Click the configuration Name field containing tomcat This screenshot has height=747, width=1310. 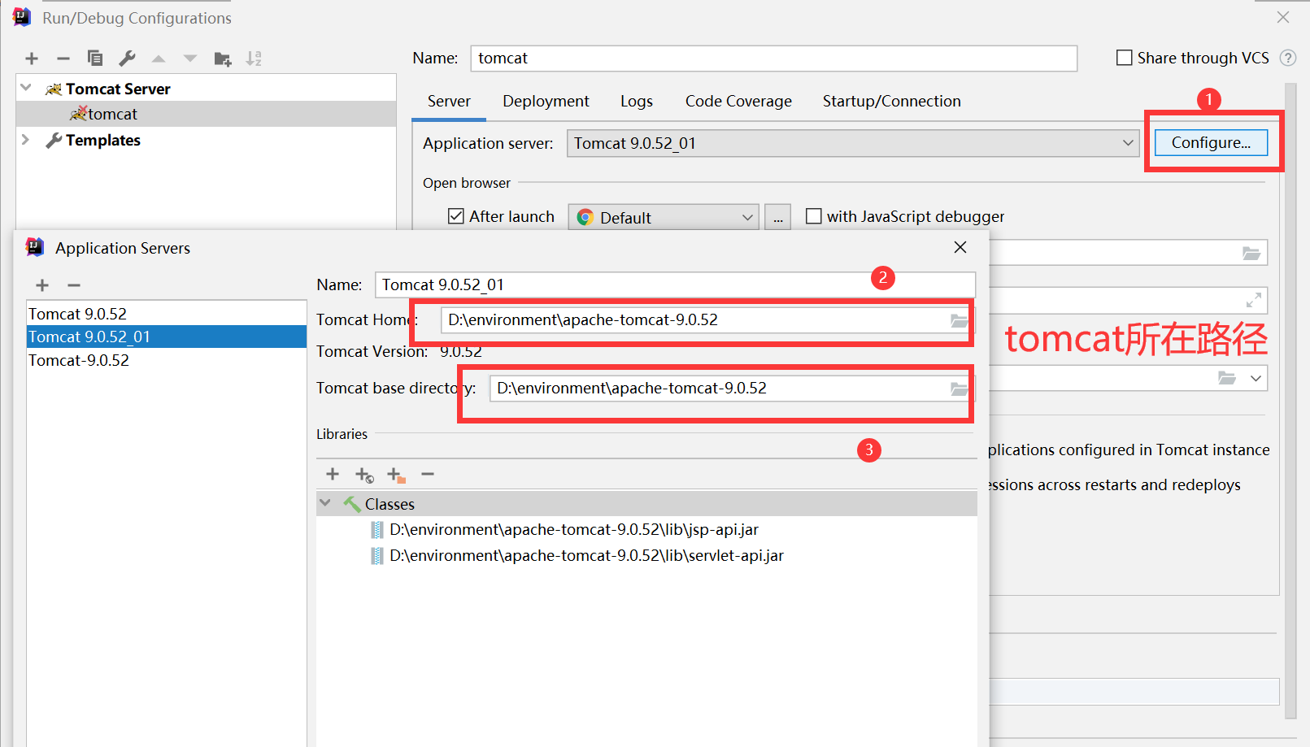click(x=773, y=59)
